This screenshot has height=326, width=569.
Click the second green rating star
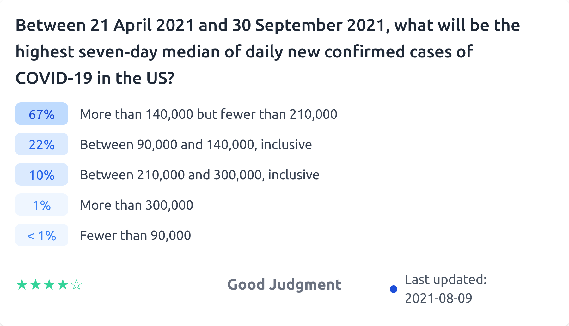35,285
